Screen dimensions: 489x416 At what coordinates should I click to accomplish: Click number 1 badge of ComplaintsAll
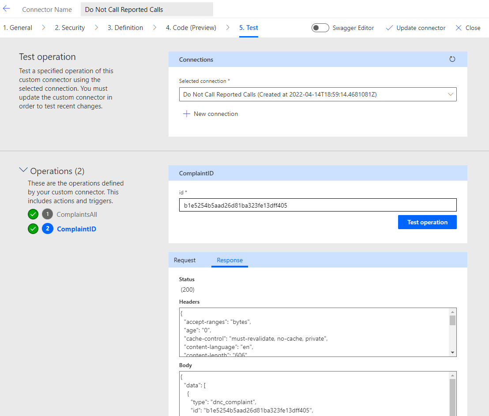click(x=47, y=214)
